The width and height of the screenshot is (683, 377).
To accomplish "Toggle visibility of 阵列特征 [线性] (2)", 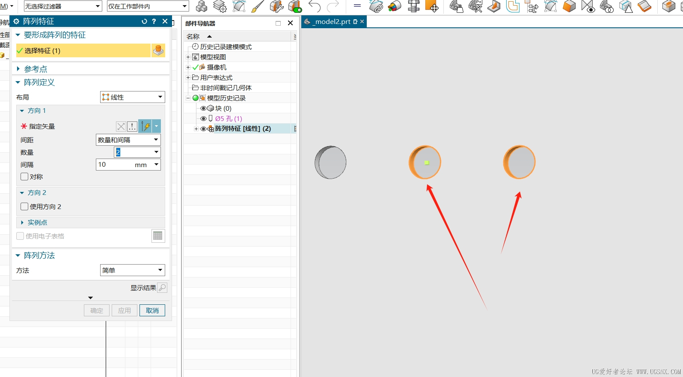I will tap(203, 129).
